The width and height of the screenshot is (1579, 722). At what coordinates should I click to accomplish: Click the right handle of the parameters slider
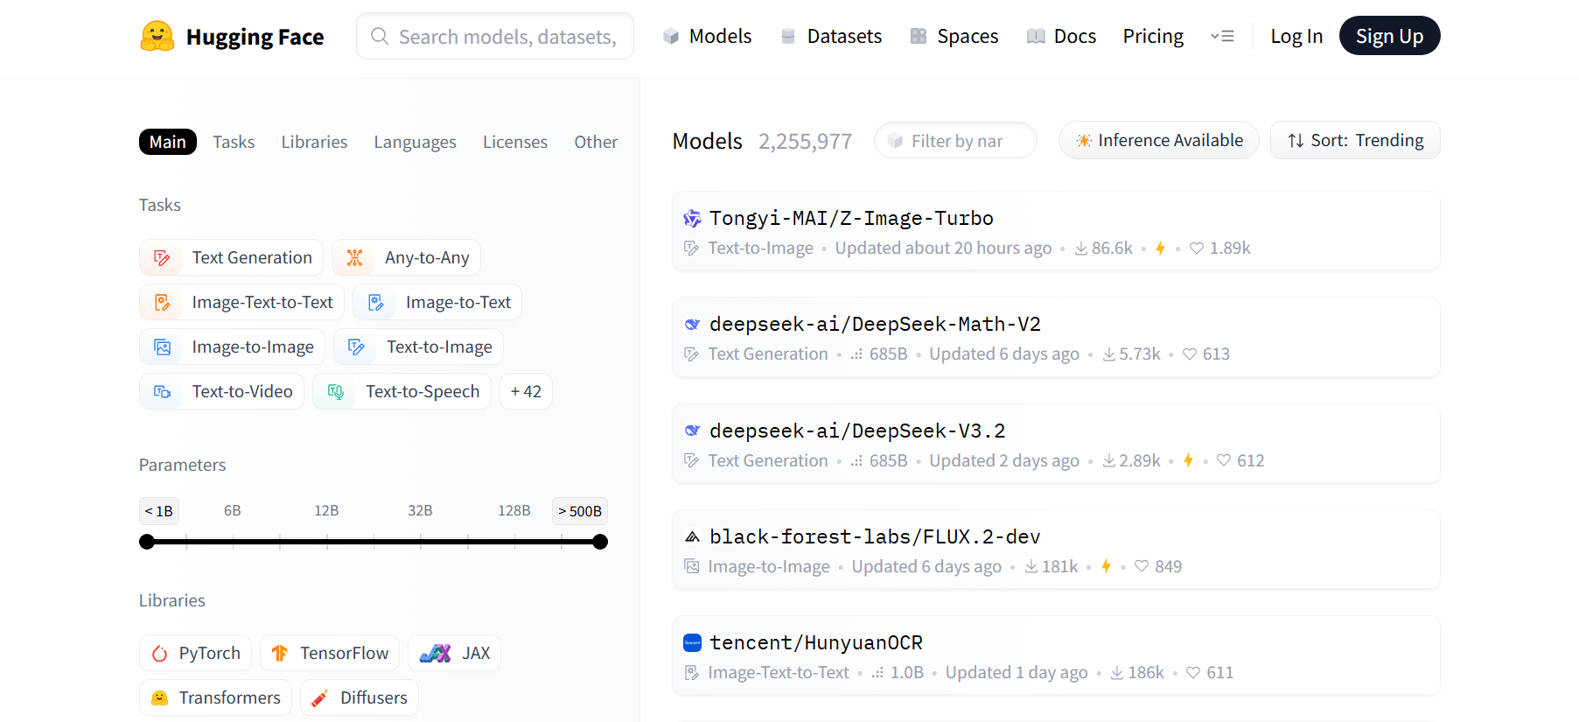tap(600, 542)
